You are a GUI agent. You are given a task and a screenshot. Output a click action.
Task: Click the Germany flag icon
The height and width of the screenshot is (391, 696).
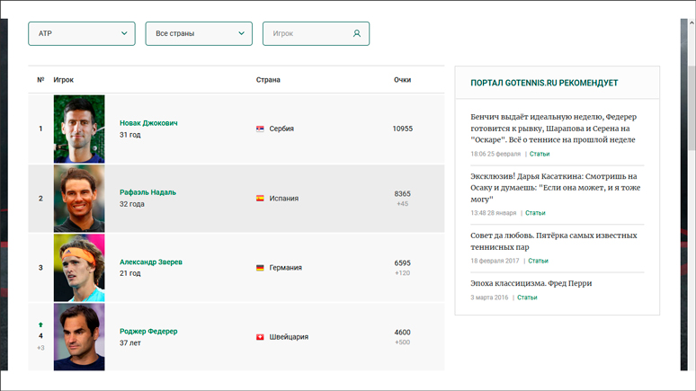pos(260,268)
